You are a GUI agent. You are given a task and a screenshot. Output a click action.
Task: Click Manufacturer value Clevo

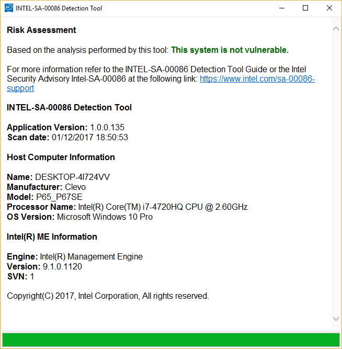(x=75, y=187)
